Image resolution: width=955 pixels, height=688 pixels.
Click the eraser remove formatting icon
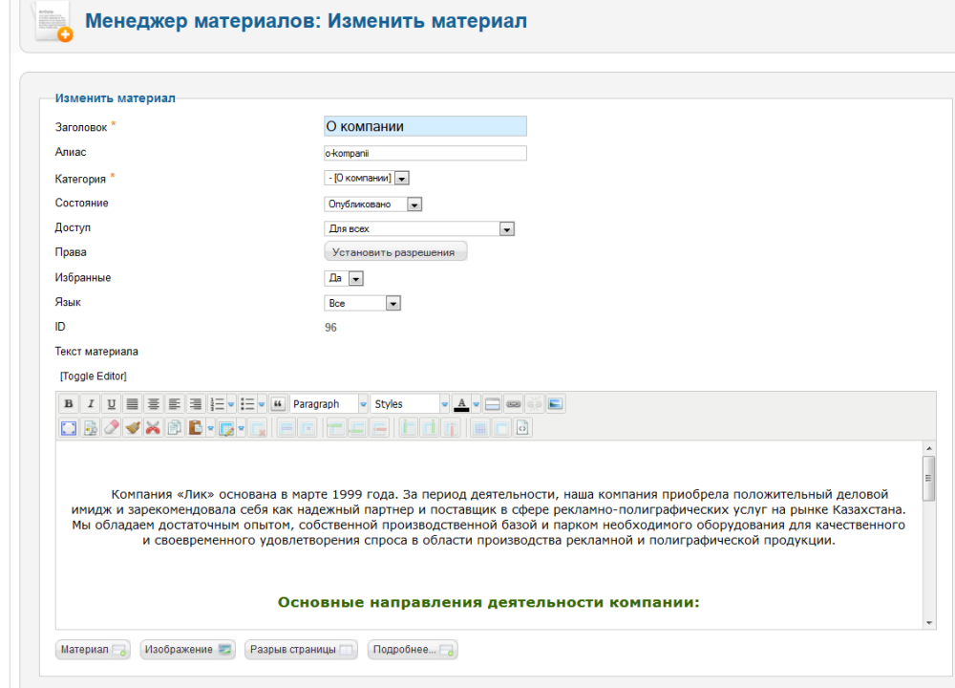[111, 428]
